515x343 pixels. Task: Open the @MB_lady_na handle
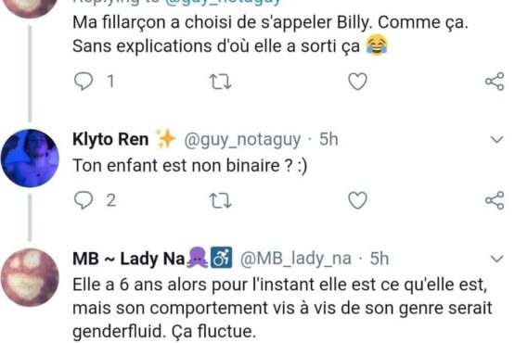click(296, 259)
